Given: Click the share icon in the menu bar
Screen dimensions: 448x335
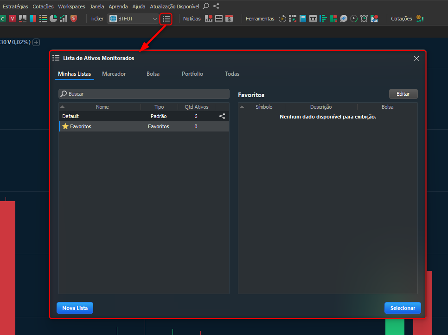Looking at the screenshot, I should click(x=216, y=6).
